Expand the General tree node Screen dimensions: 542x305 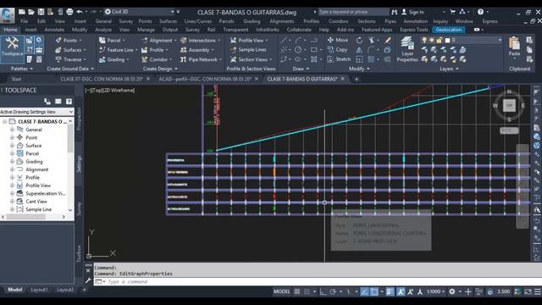(12, 130)
